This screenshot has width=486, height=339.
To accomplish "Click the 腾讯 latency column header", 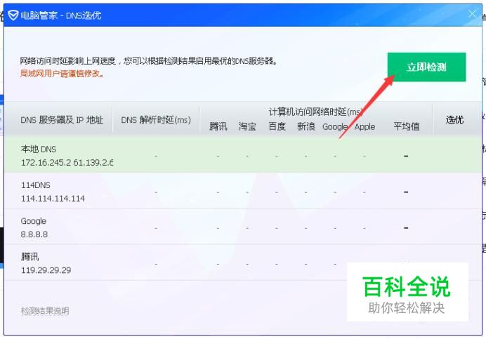I will coord(218,126).
